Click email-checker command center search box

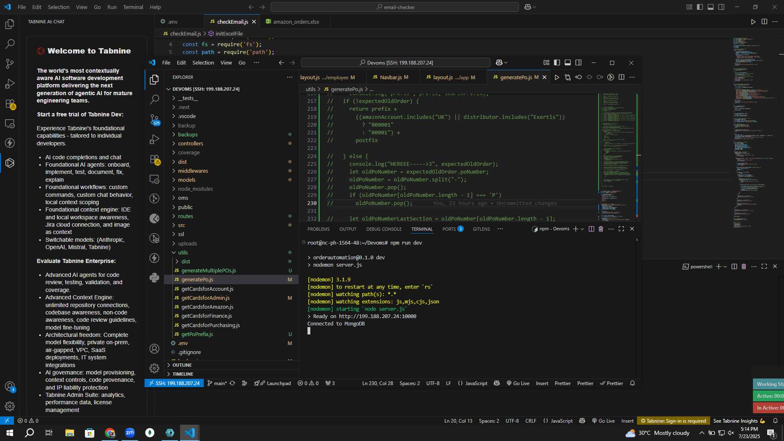click(x=395, y=7)
